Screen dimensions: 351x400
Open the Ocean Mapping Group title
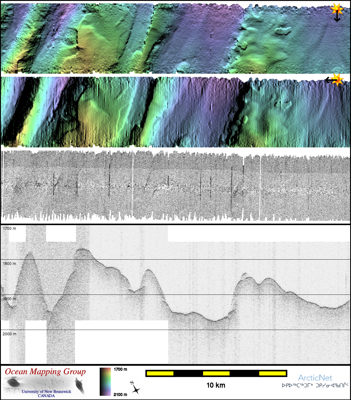pyautogui.click(x=45, y=372)
